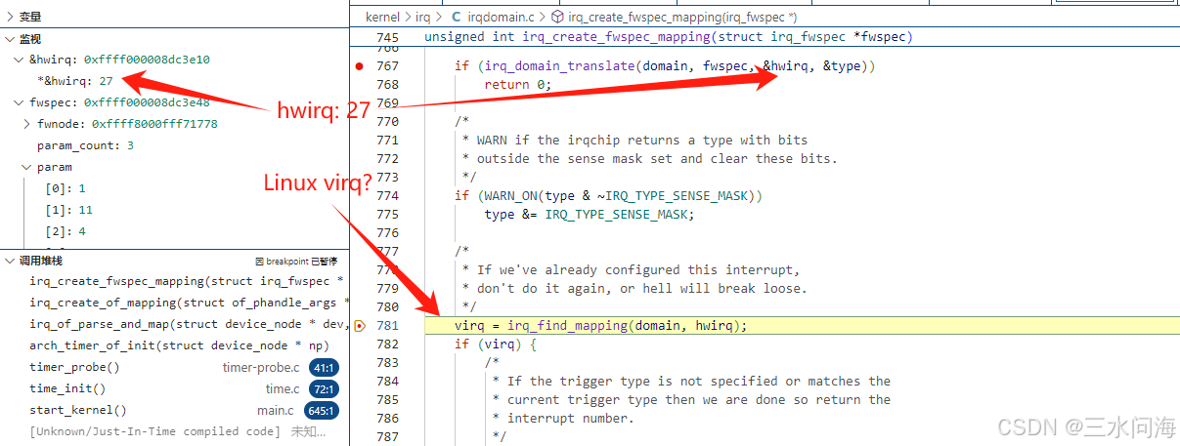Click line number 768 in the gutter
The image size is (1180, 446).
387,85
